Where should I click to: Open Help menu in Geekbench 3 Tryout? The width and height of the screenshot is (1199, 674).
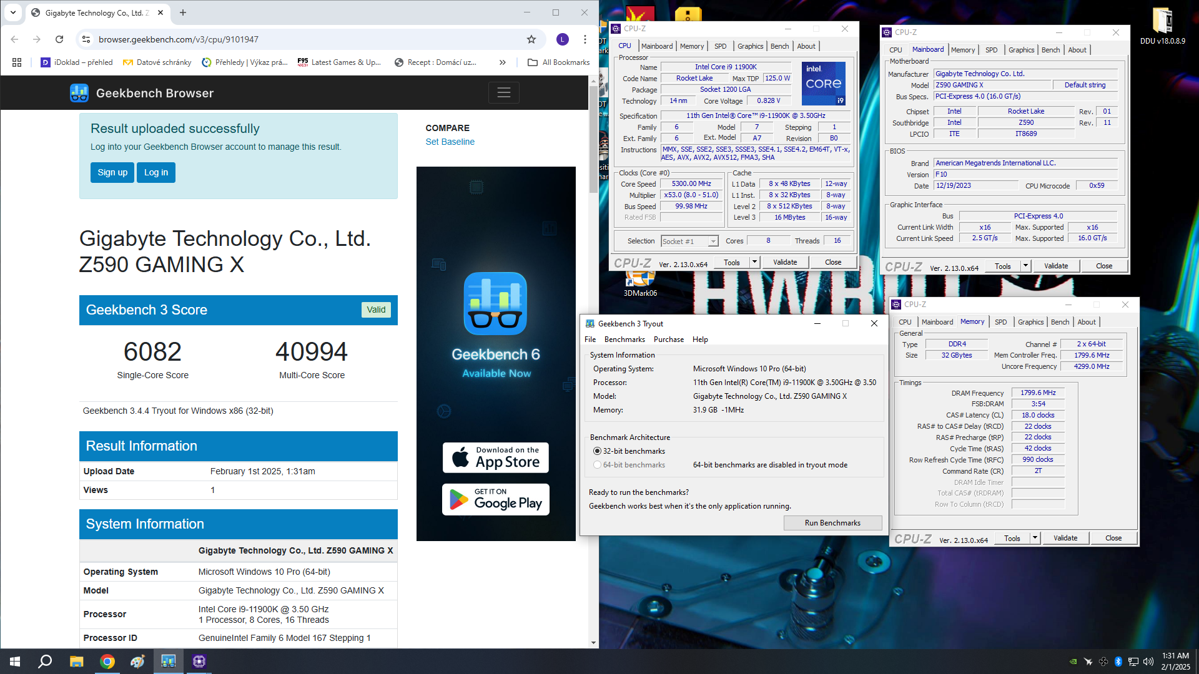[700, 339]
